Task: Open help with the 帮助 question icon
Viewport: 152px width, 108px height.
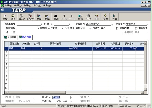Action: [x=105, y=17]
